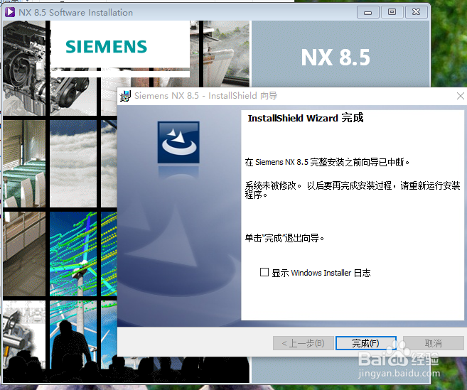467x390 pixels.
Task: Enable 显示 Windows Installer 日志 checkbox
Action: (x=264, y=272)
